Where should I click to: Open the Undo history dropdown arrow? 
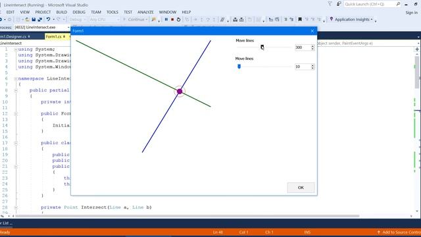pyautogui.click(x=53, y=19)
